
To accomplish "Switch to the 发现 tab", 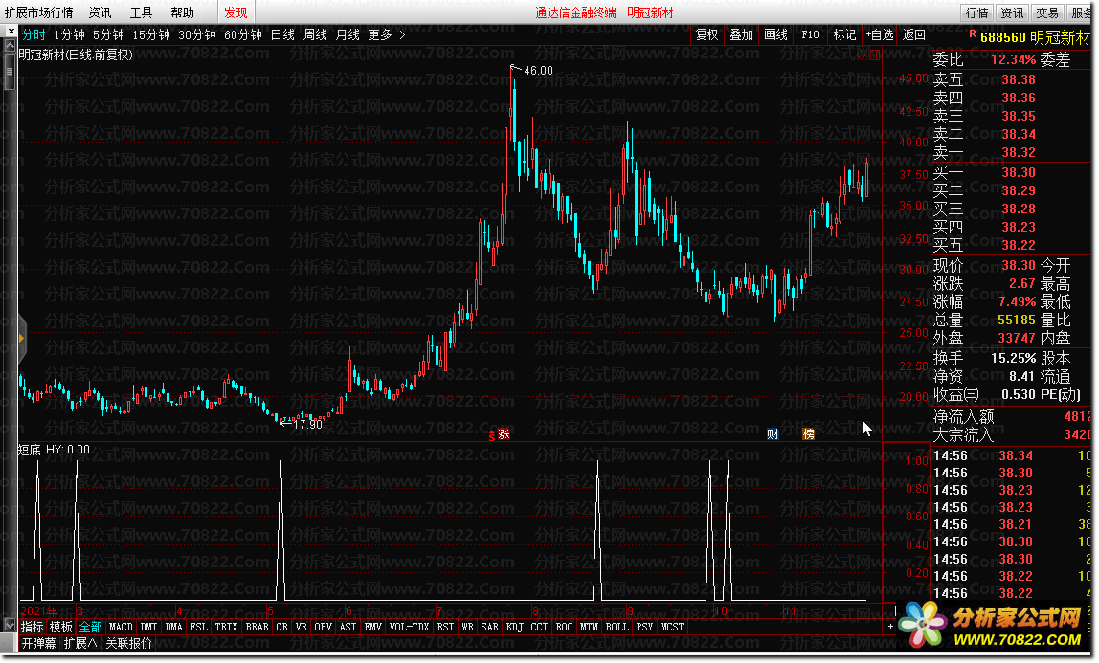I will click(235, 12).
